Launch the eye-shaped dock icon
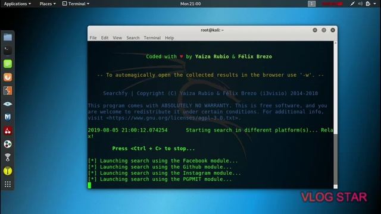 (8, 104)
